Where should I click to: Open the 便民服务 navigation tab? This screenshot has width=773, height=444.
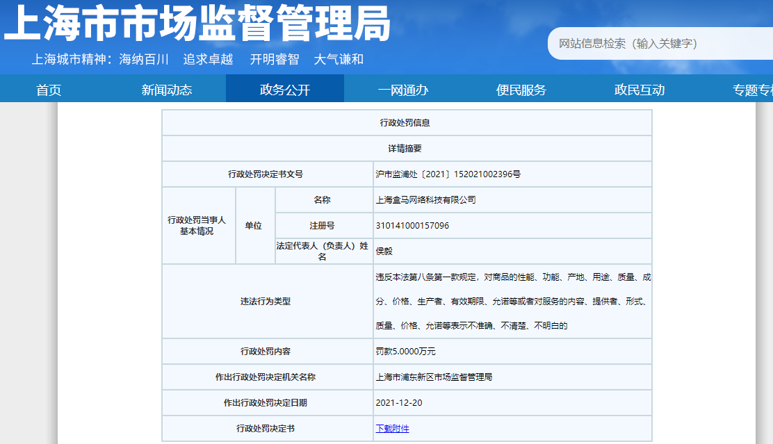(x=521, y=90)
